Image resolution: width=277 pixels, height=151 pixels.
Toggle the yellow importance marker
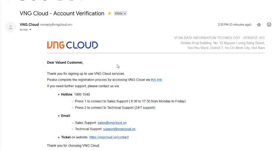click(109, 14)
